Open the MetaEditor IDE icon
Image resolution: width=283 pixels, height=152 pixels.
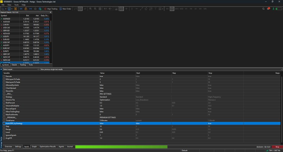click(x=21, y=9)
